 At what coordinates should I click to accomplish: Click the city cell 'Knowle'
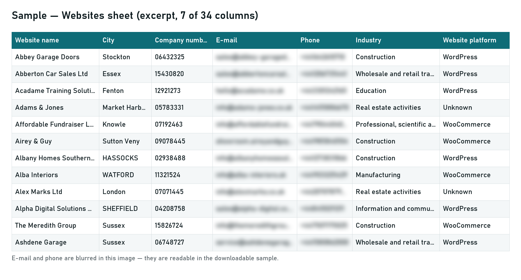(x=125, y=125)
